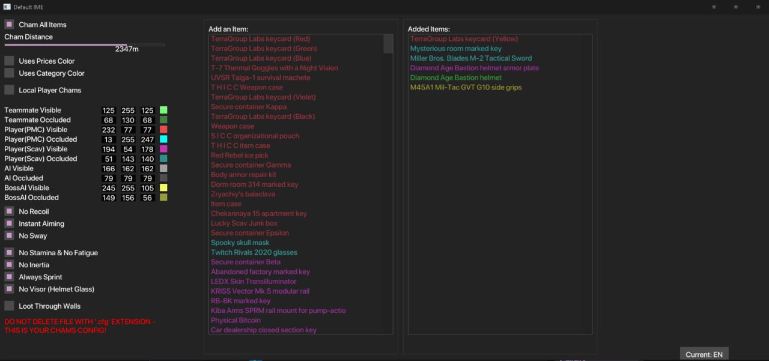Enable the Uses Prices Color option
The width and height of the screenshot is (769, 361).
9,61
